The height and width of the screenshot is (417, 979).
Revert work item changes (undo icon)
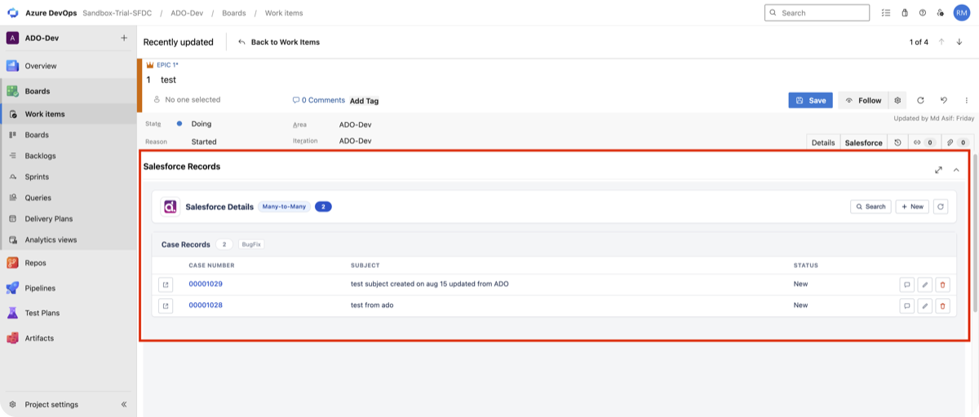pyautogui.click(x=944, y=100)
